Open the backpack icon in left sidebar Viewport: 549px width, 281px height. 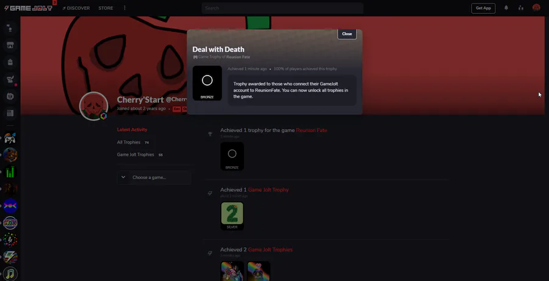tap(10, 62)
